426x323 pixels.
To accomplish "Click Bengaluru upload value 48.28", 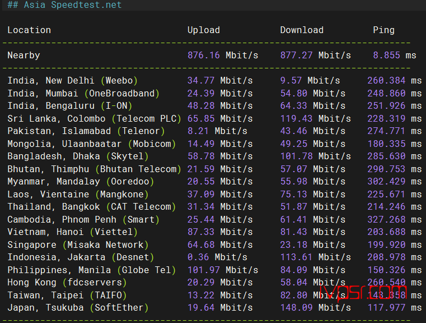I will tap(201, 106).
